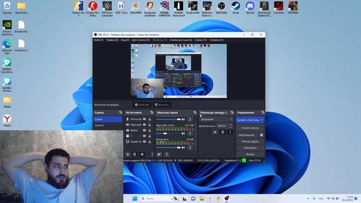Open the Recycle Bin on desktop
Viewport: 361px width, 203px height.
[x=7, y=7]
